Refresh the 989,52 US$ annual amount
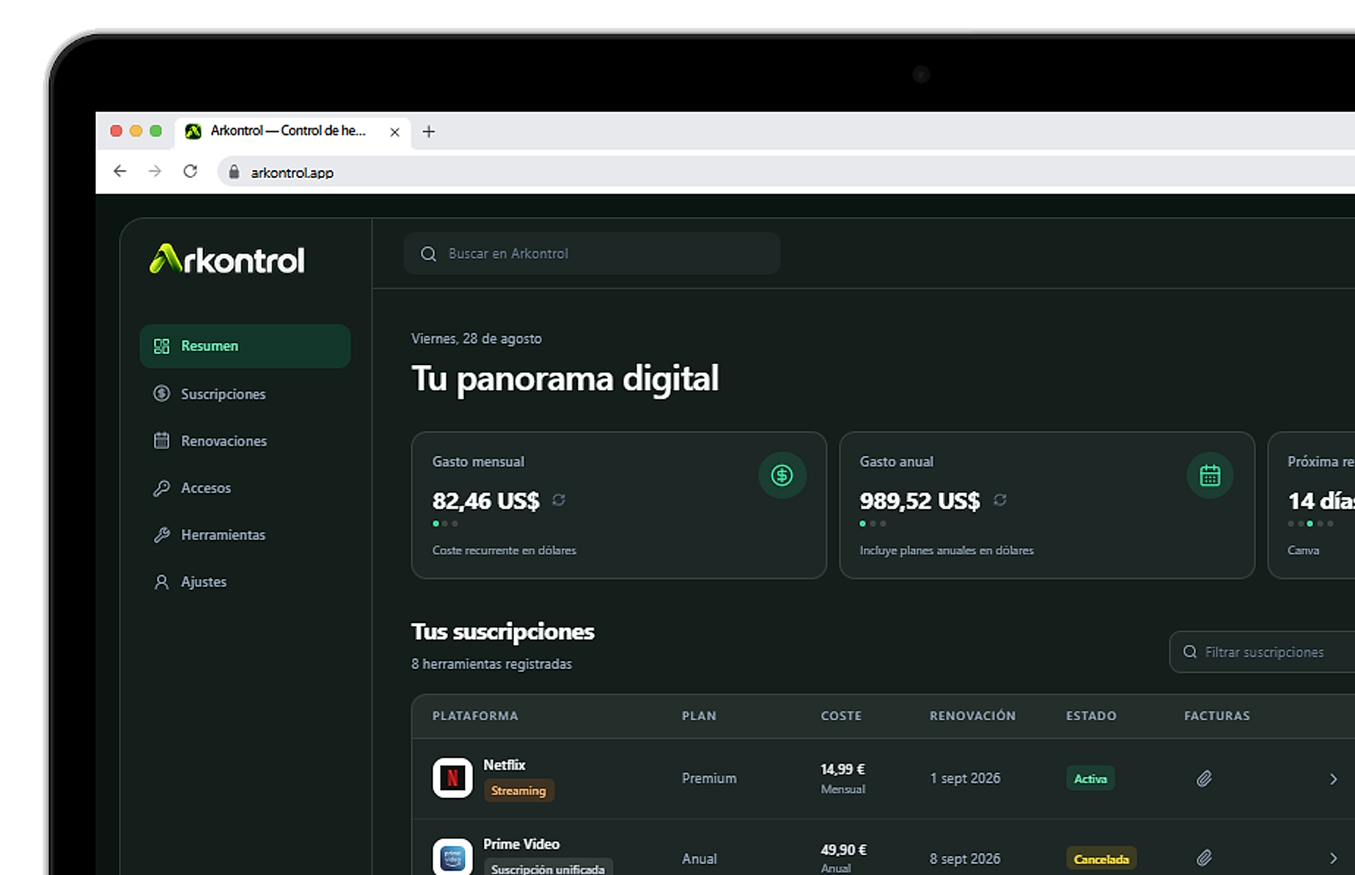Image resolution: width=1355 pixels, height=875 pixels. 1000,500
